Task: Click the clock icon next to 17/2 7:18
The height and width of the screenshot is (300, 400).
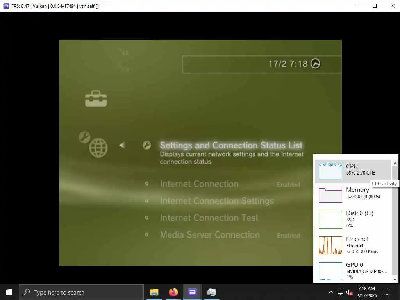Action: click(x=315, y=64)
